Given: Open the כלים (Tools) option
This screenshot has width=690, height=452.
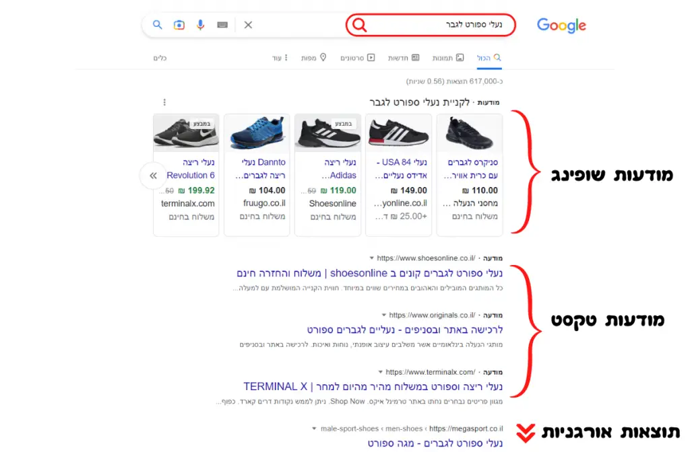Looking at the screenshot, I should point(160,58).
